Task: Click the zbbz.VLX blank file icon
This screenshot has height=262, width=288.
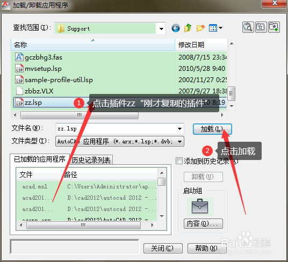Action: [x=19, y=91]
